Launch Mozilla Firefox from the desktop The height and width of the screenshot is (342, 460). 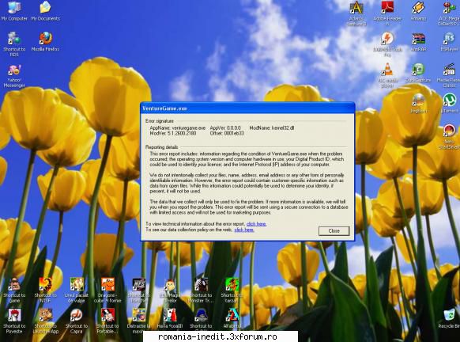[45, 41]
